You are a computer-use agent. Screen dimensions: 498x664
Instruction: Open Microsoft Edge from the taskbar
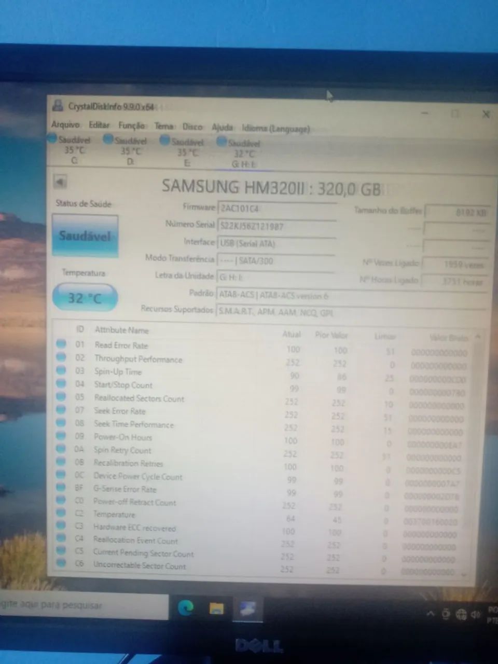click(x=186, y=607)
